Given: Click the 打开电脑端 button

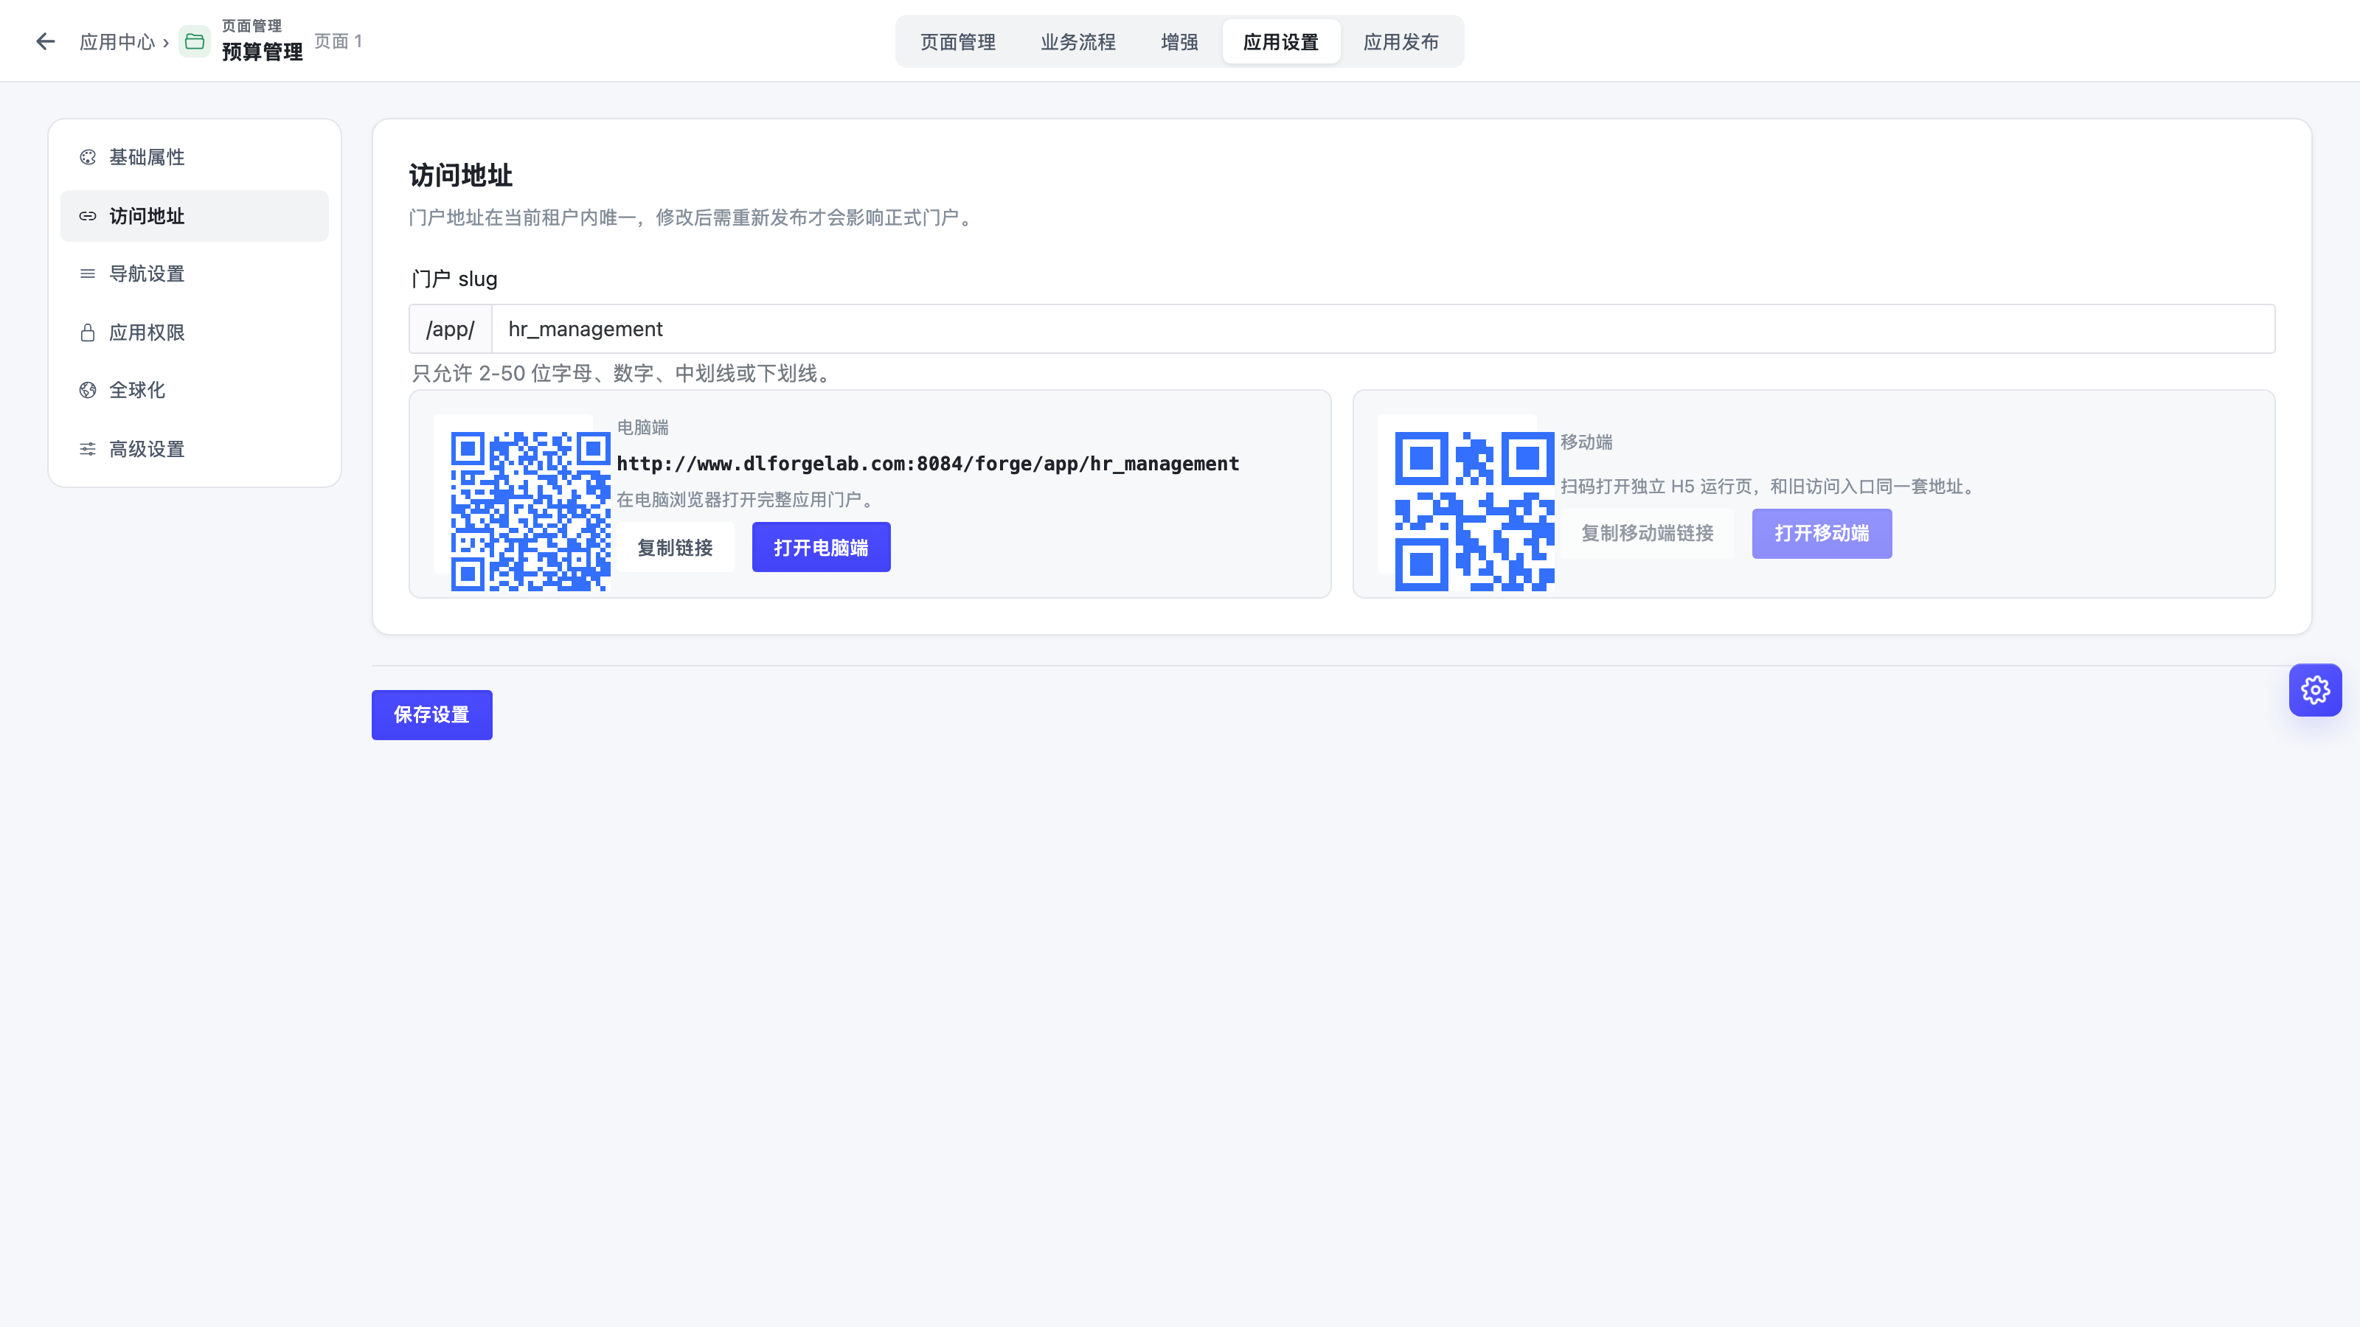Looking at the screenshot, I should [821, 548].
